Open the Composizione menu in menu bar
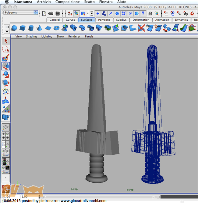The height and width of the screenshot is (203, 198). tap(67, 2)
